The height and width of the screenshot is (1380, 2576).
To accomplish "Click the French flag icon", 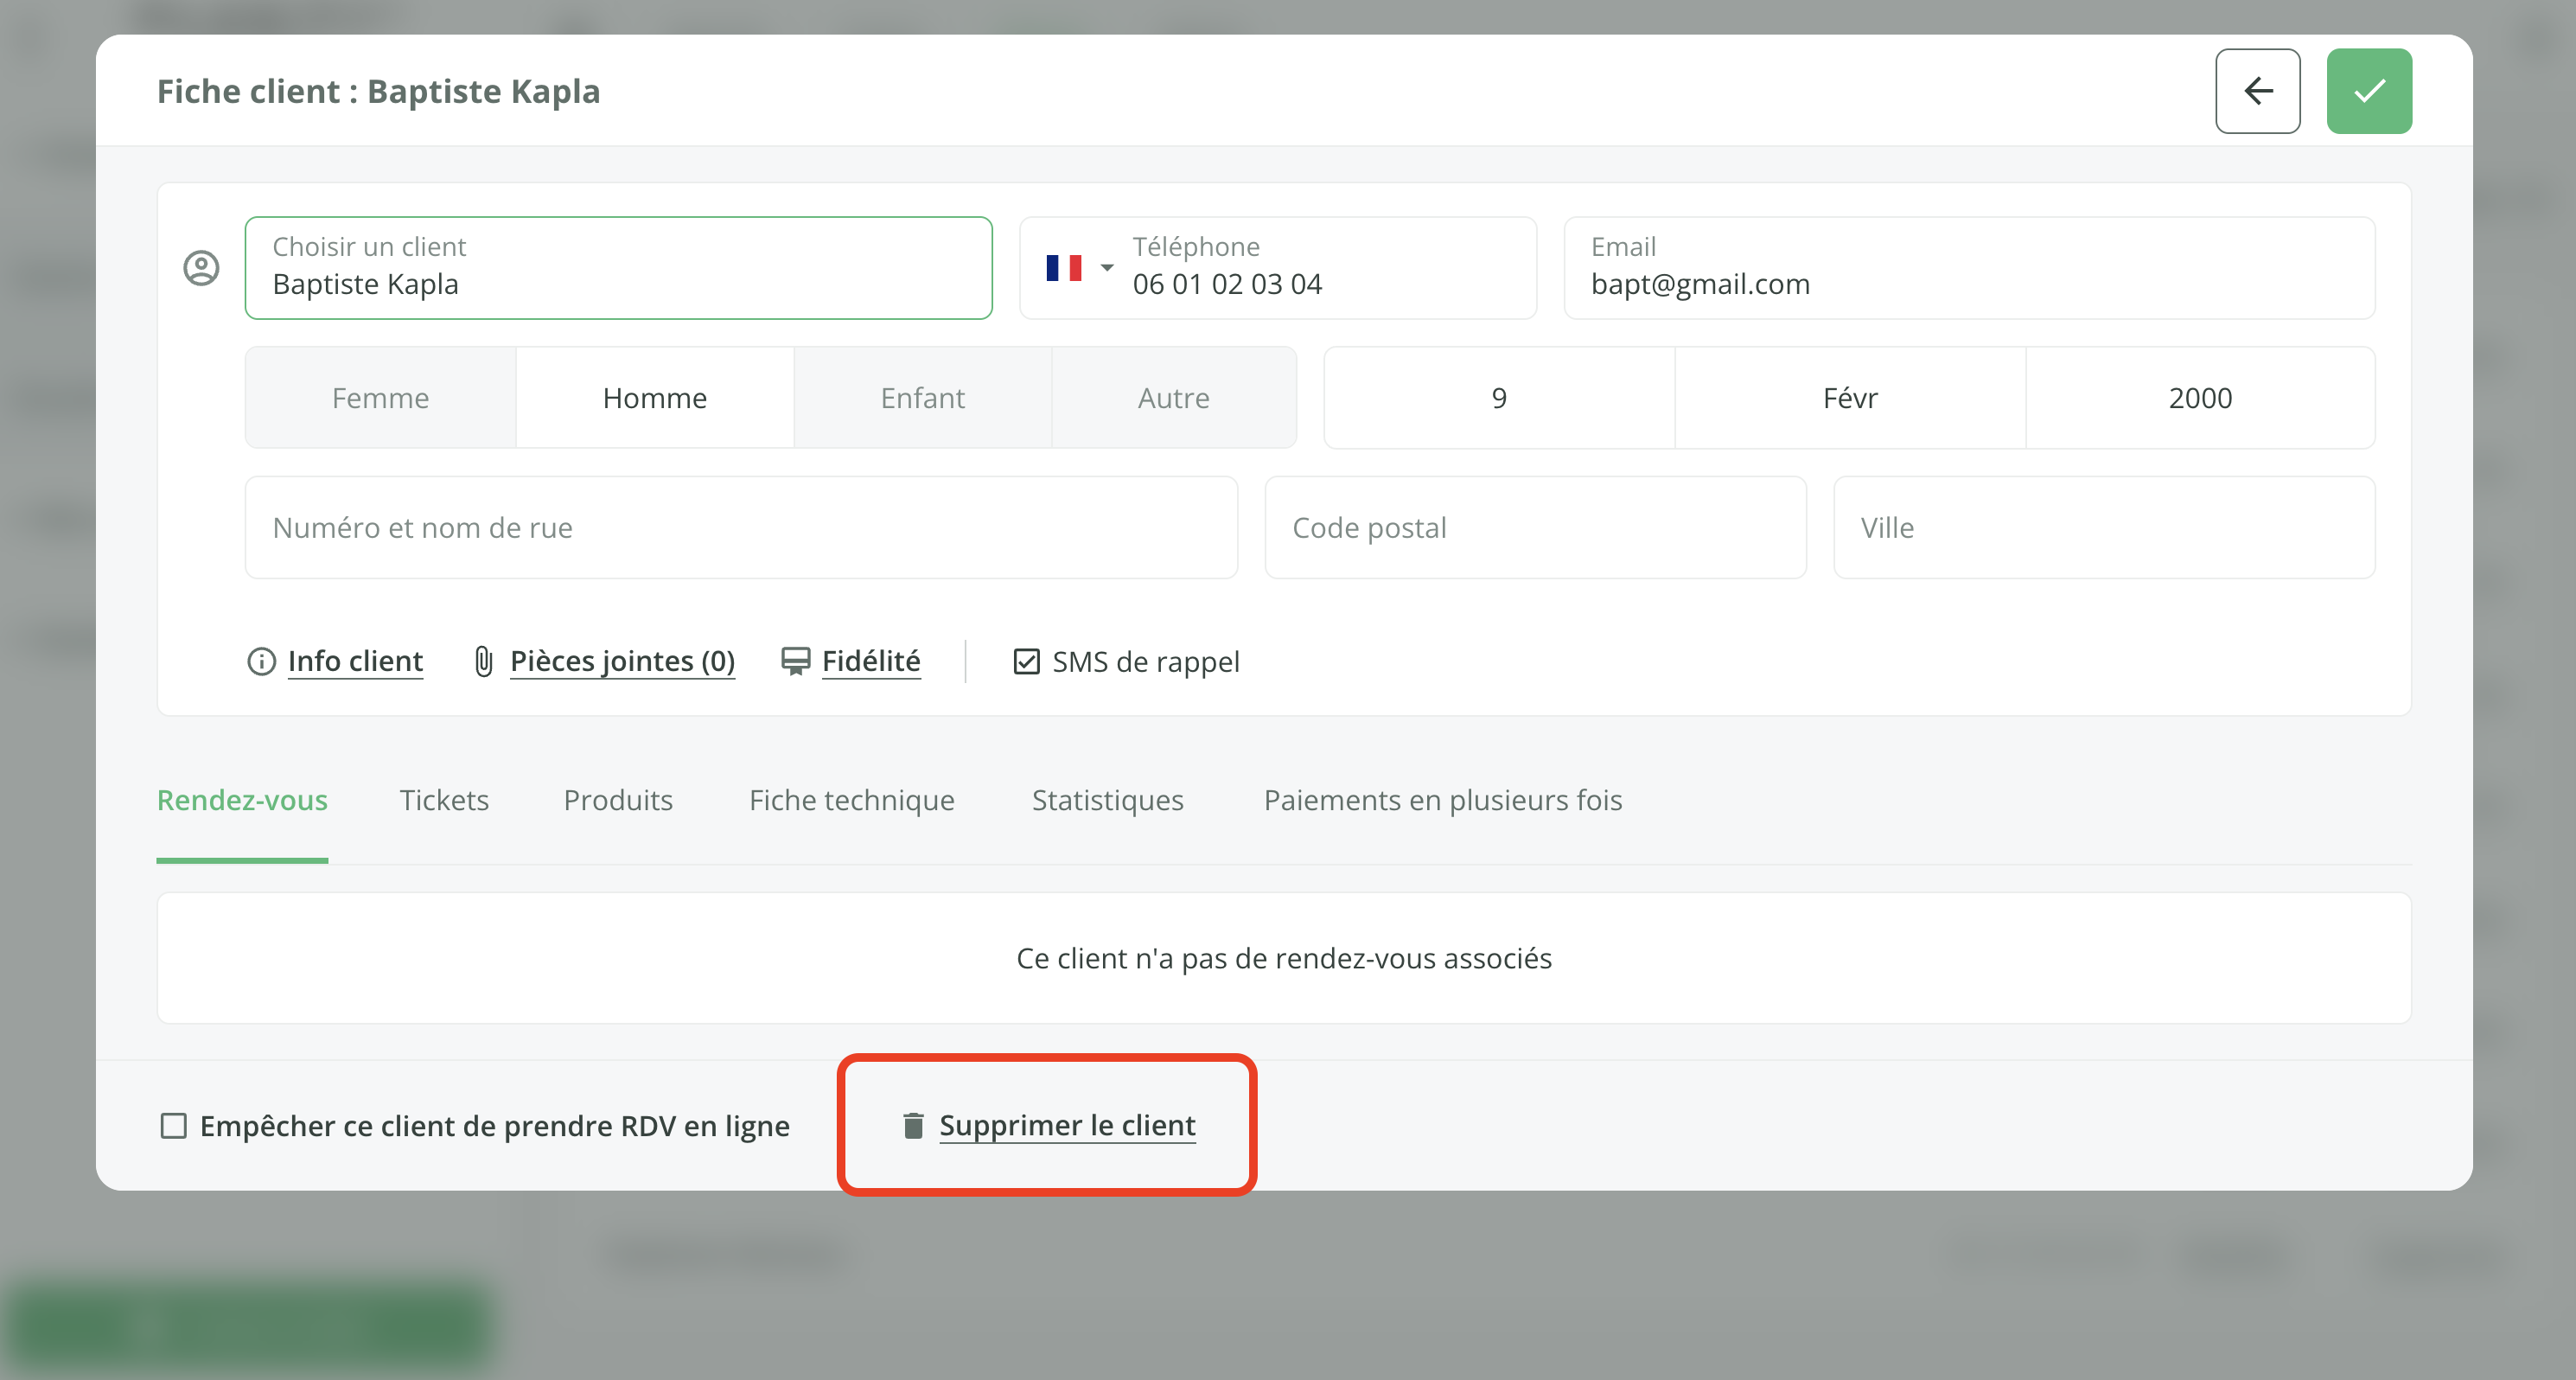I will click(x=1063, y=268).
